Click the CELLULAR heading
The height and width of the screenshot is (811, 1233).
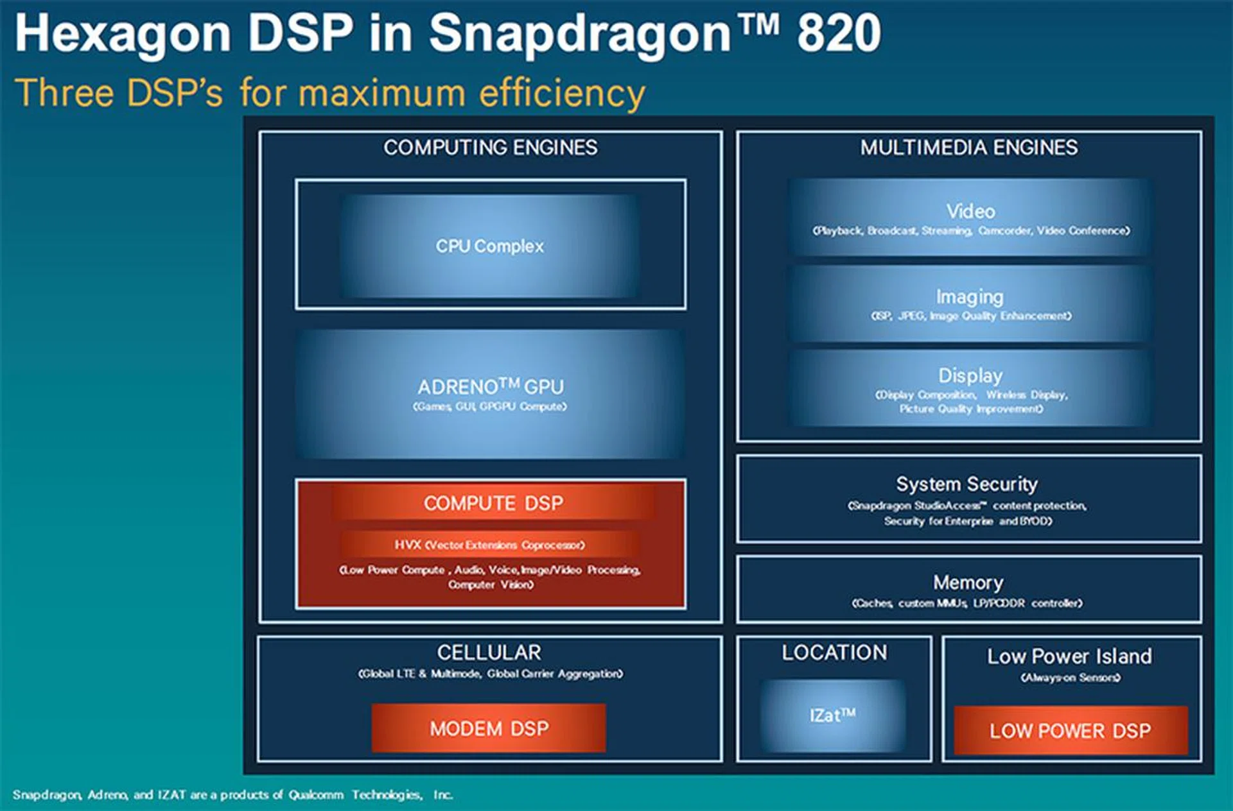pos(489,653)
